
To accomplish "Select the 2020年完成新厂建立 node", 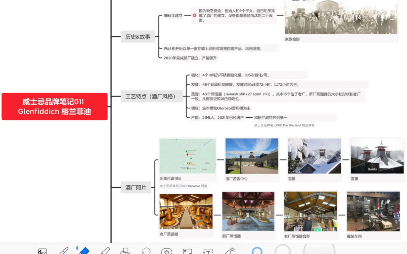I will click(190, 58).
